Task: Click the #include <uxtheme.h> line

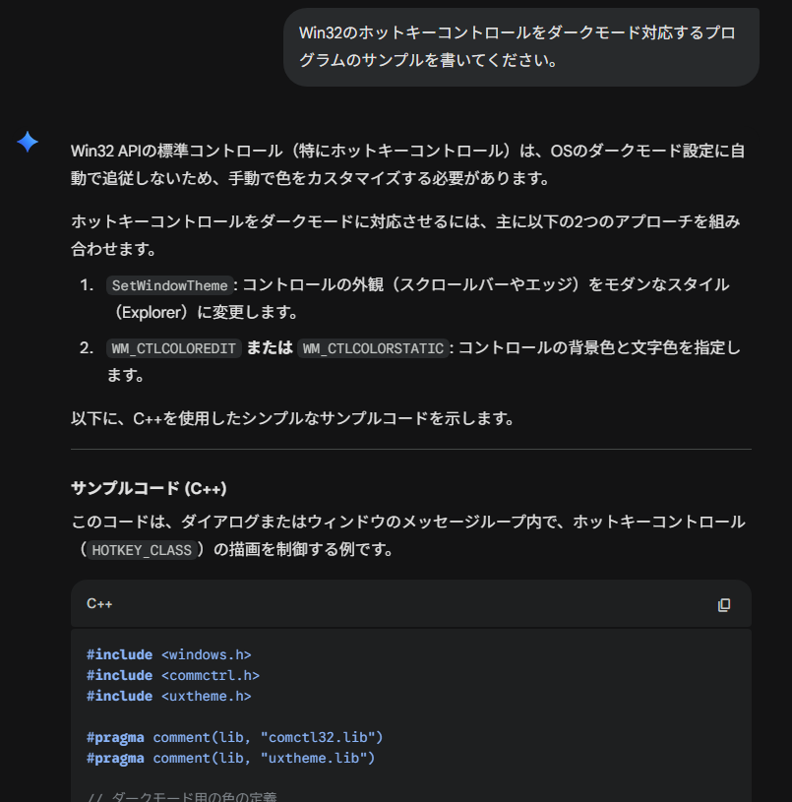Action: pyautogui.click(x=168, y=696)
